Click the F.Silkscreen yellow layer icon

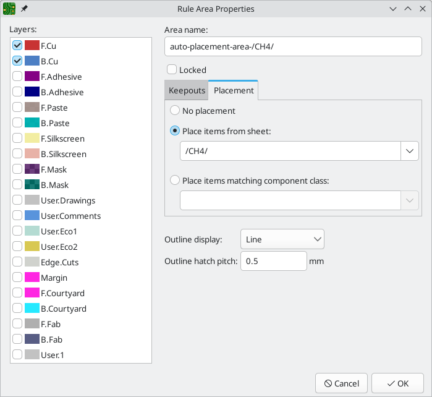[x=32, y=138]
